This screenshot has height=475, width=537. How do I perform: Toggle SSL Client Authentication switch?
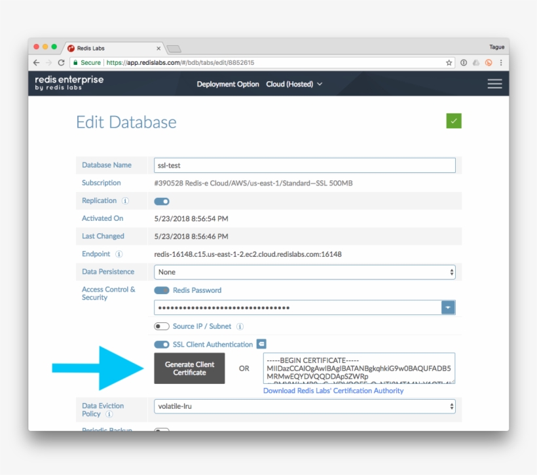tap(162, 345)
